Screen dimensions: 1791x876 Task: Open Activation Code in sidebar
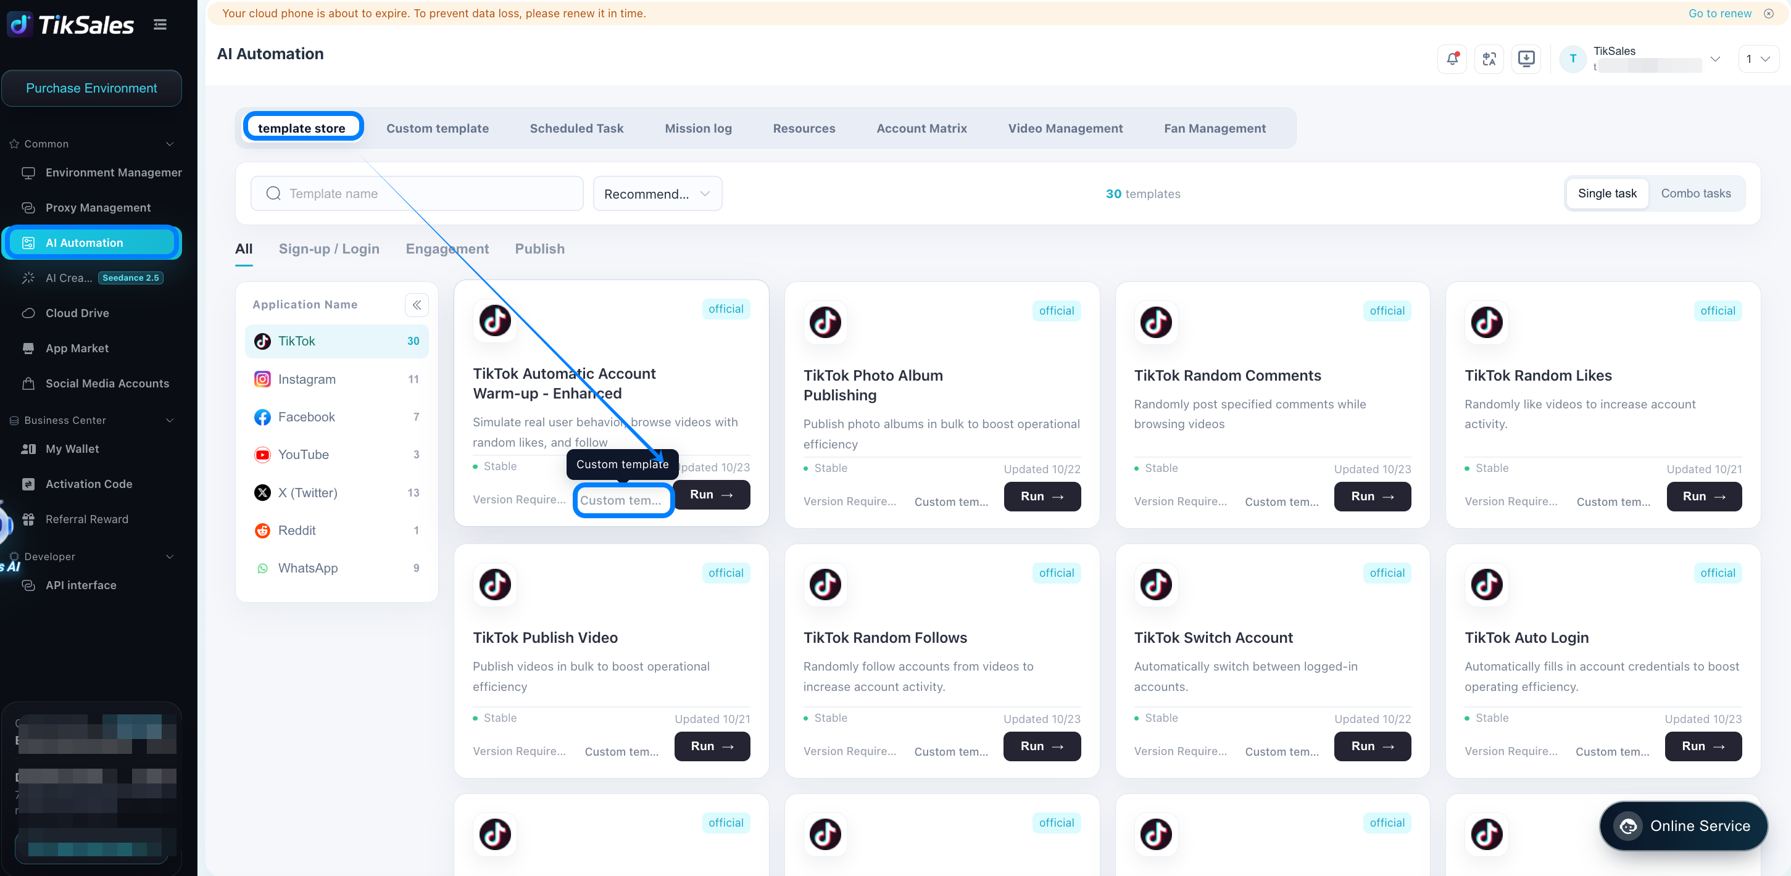92,484
